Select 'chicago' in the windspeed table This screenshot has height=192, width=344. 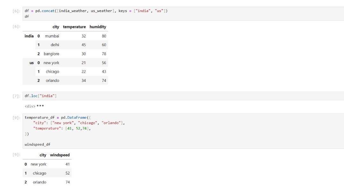tap(39, 173)
